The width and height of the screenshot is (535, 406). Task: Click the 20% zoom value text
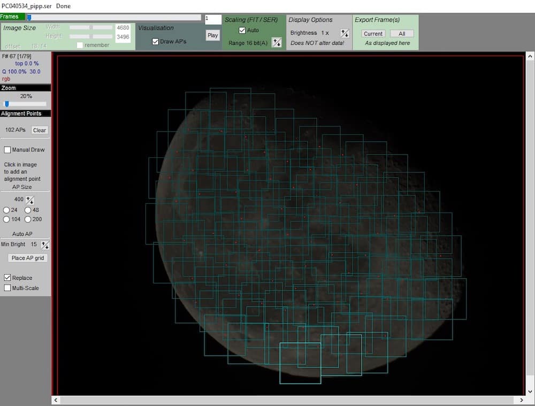pyautogui.click(x=26, y=96)
